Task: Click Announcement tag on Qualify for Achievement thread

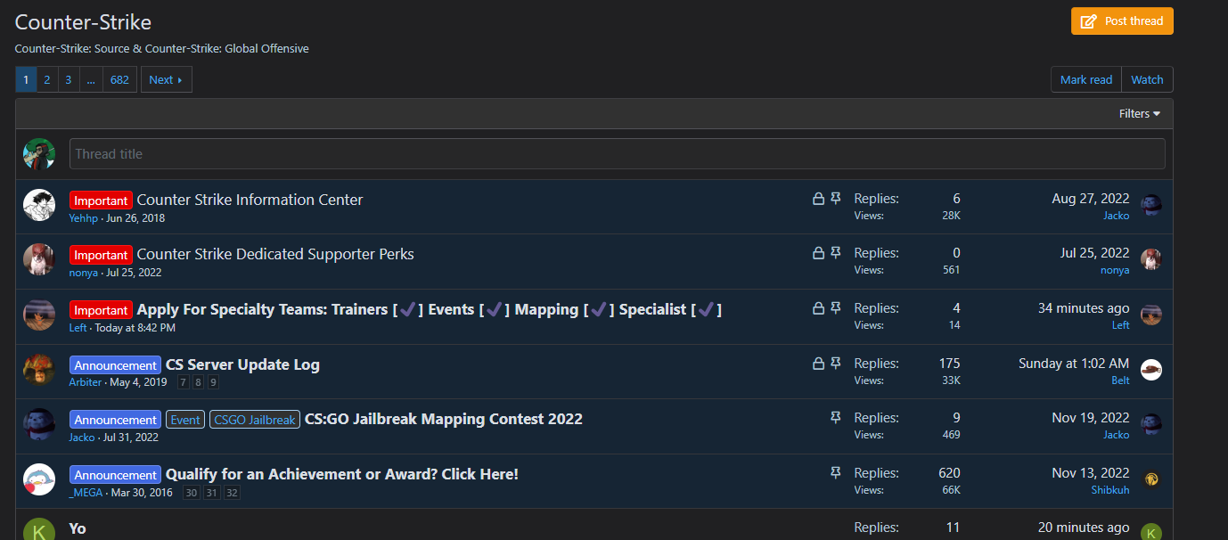Action: coord(115,475)
